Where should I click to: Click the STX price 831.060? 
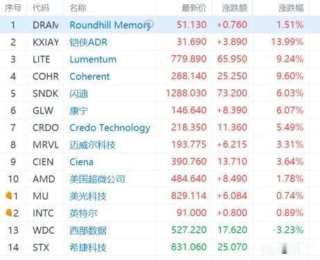189,247
